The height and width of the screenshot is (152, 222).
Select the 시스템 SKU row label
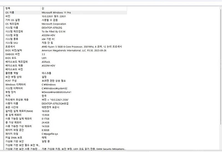12,43
